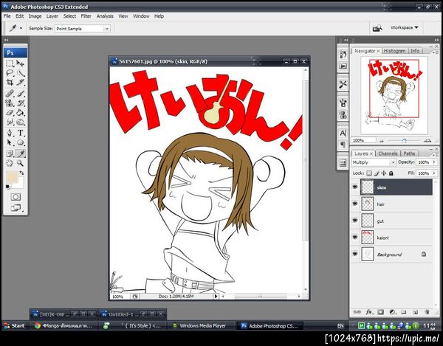Click the Windows Start button
This screenshot has width=443, height=346.
click(15, 325)
